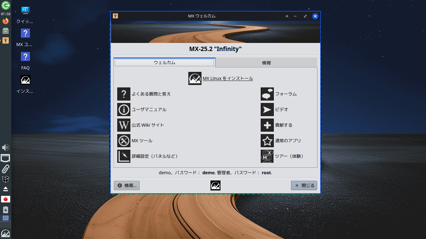Image resolution: width=426 pixels, height=239 pixels.
Task: Open the ビデオ play arrow icon
Action: tap(267, 110)
